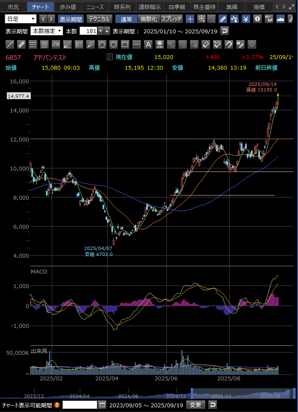Toggle the スプレッド chart mode
This screenshot has width=298, height=412.
[x=172, y=19]
